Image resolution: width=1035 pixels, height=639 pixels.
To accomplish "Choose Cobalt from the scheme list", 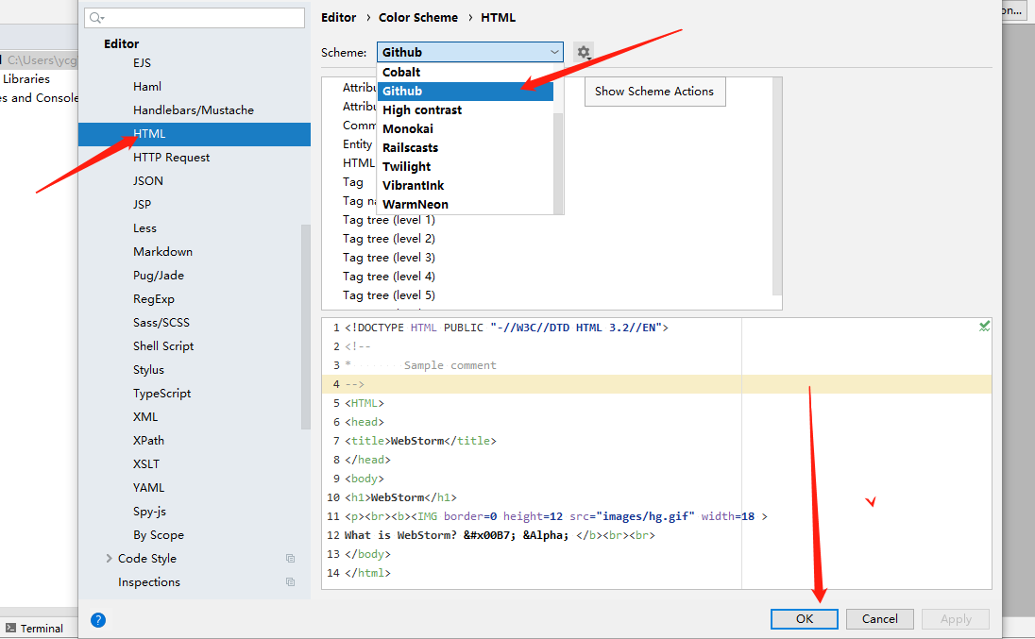I will [x=465, y=73].
